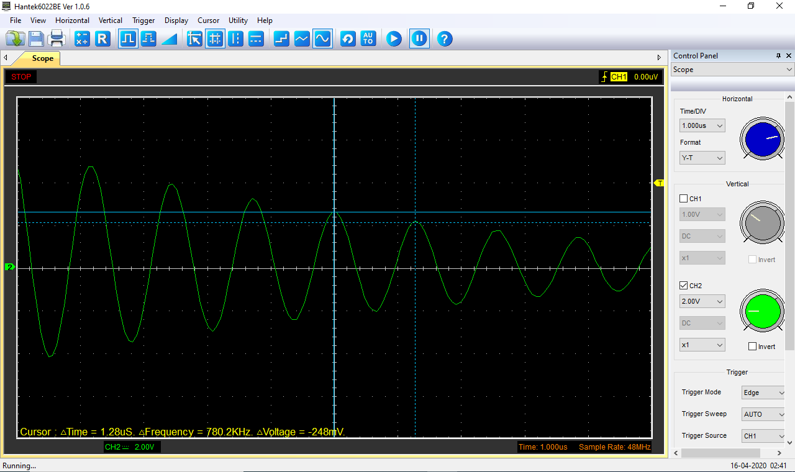Click the Print toolbar icon
This screenshot has height=472, width=795.
click(57, 39)
